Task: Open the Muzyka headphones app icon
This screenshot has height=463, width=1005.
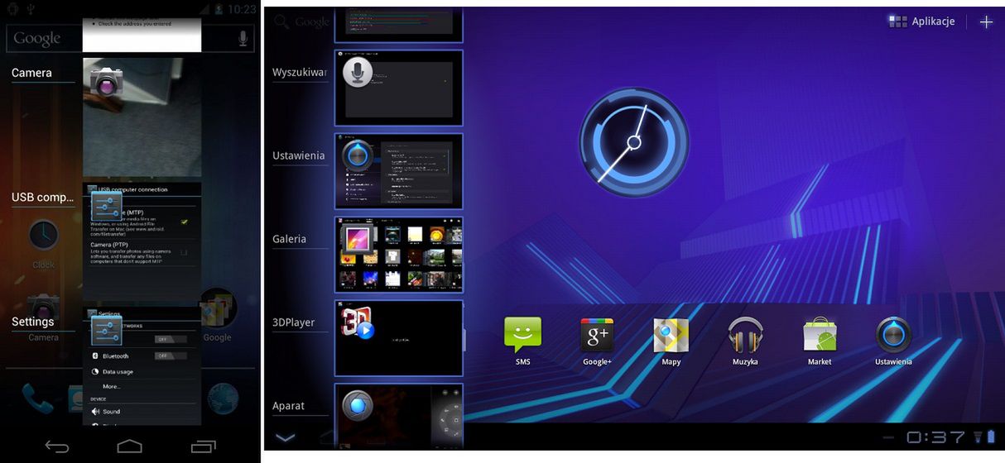Action: (x=745, y=341)
